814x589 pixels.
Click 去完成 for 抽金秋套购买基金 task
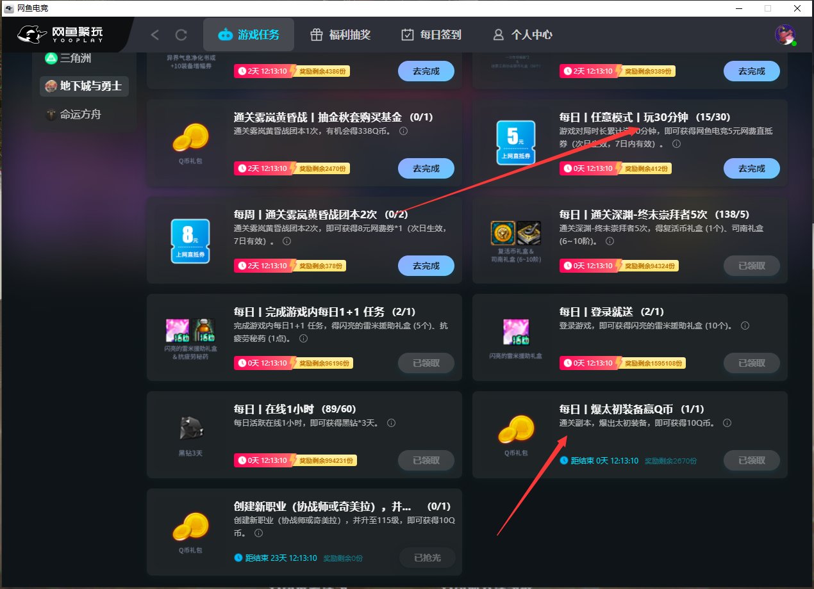pos(426,168)
